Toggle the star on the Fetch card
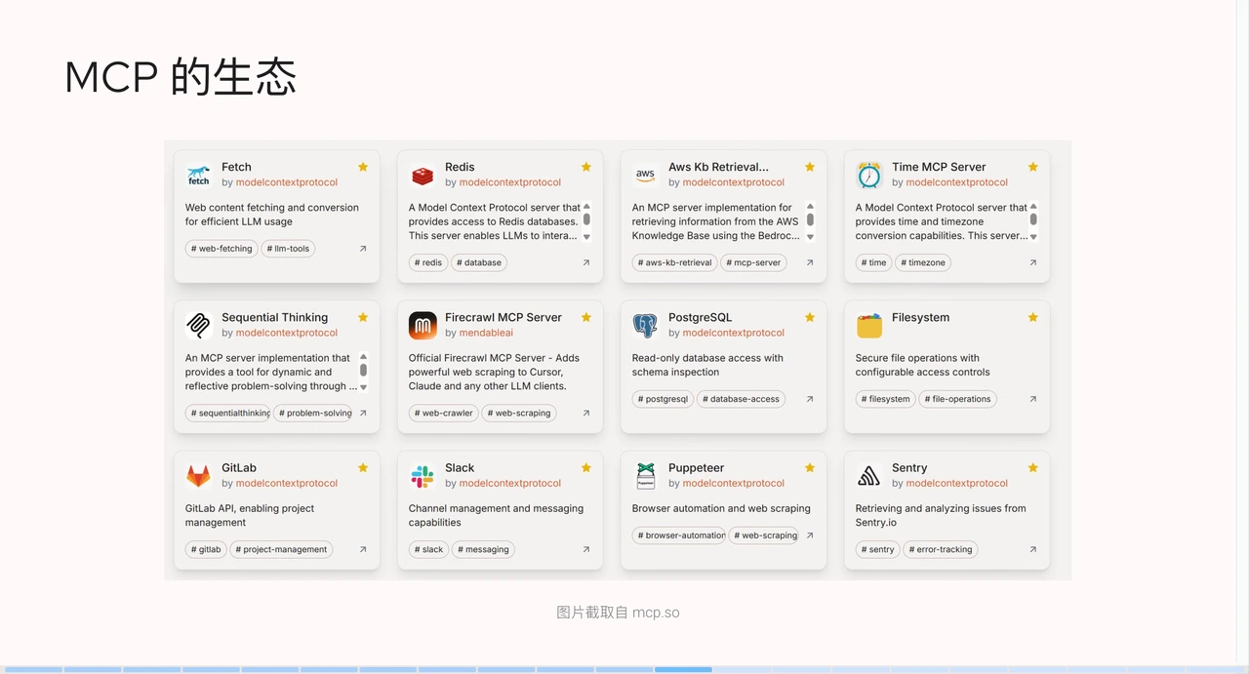 [363, 167]
